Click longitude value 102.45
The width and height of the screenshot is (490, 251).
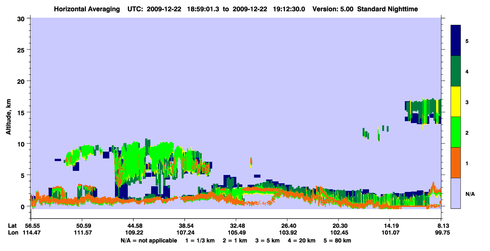point(338,233)
